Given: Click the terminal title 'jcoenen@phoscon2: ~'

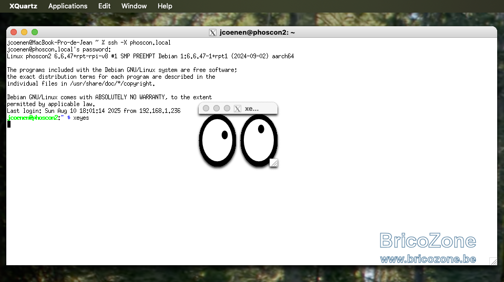Looking at the screenshot, I should [257, 33].
